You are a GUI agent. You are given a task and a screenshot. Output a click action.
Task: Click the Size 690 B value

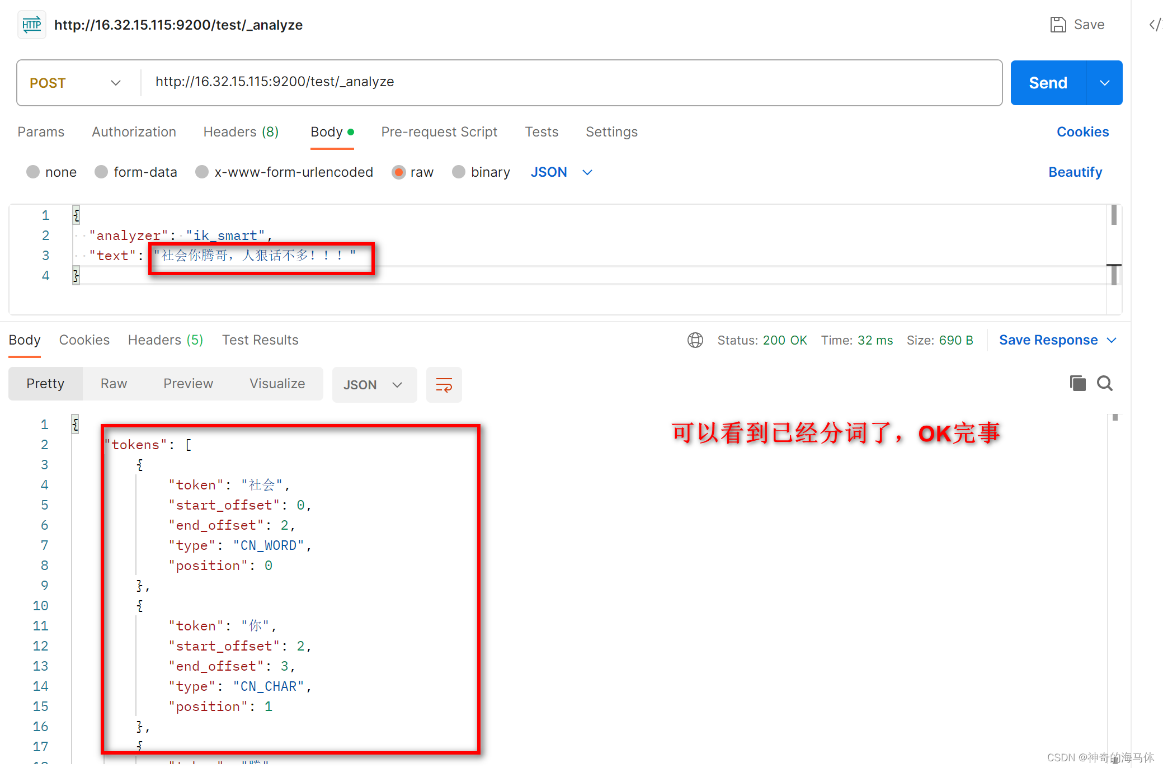point(956,340)
